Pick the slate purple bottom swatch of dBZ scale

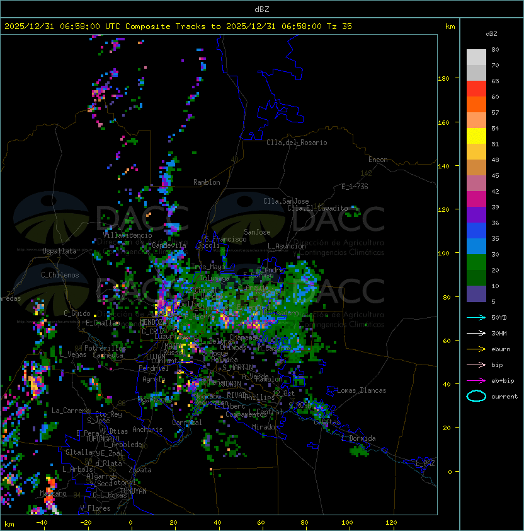point(476,294)
